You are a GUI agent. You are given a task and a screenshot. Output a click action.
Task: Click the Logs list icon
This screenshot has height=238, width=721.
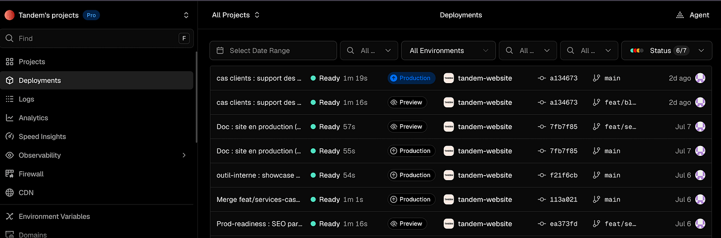9,99
